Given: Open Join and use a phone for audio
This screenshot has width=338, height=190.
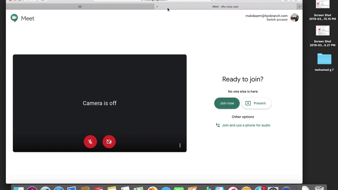Looking at the screenshot, I should 243,125.
